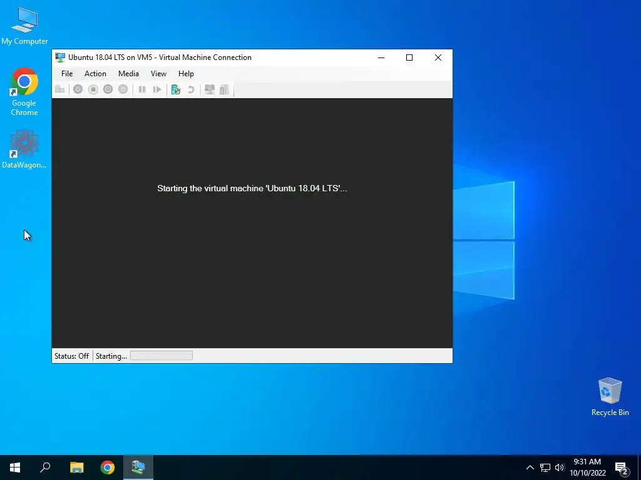The width and height of the screenshot is (641, 480).
Task: Click the last toolbar icon after Enhanced Session
Action: 225,89
